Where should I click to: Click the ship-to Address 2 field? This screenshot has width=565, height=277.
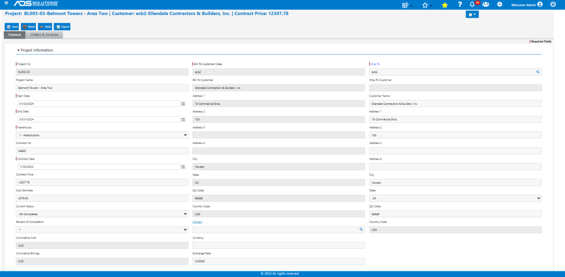point(455,135)
